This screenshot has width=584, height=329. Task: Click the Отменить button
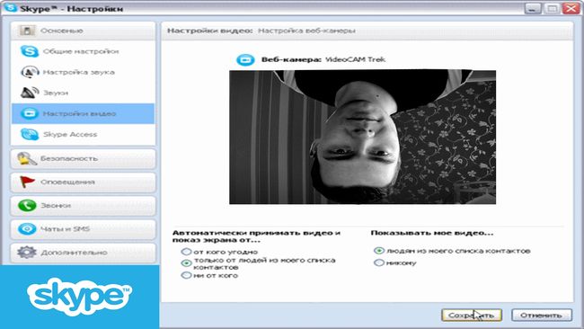pyautogui.click(x=542, y=316)
